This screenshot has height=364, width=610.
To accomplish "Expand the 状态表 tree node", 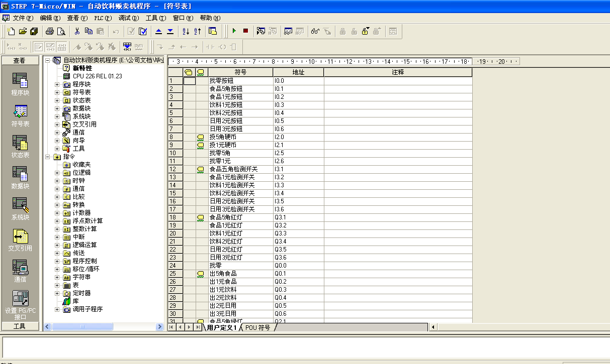I will [57, 100].
